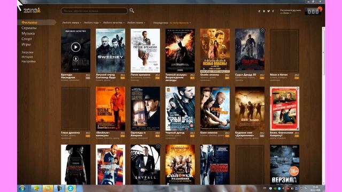Open the Windows Start button

click(22, 188)
